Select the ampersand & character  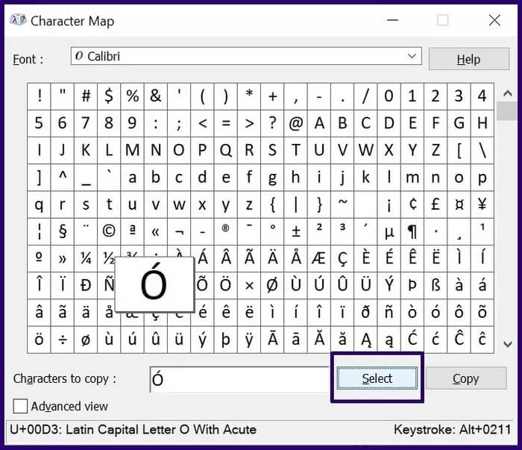(155, 96)
